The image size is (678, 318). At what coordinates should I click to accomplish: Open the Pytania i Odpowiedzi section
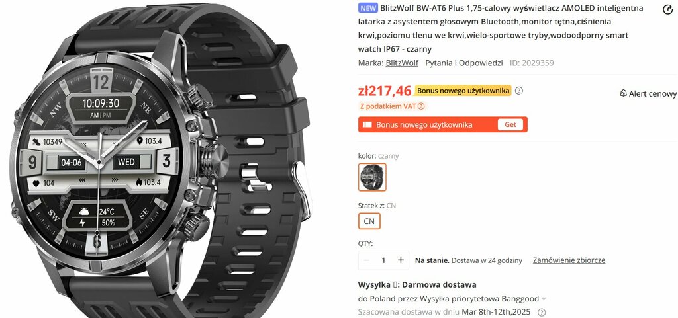pos(464,63)
